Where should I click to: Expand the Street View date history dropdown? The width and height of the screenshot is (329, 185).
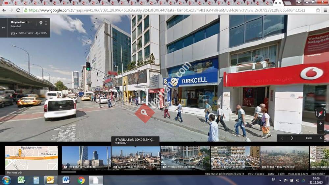click(13, 33)
